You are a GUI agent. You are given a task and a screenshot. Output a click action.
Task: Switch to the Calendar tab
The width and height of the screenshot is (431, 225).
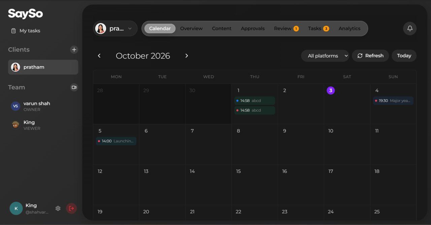(x=160, y=29)
